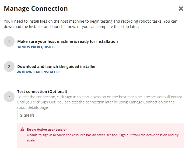The width and height of the screenshot is (189, 153).
Task: Click the Manage Connection title
Action: pyautogui.click(x=36, y=9)
